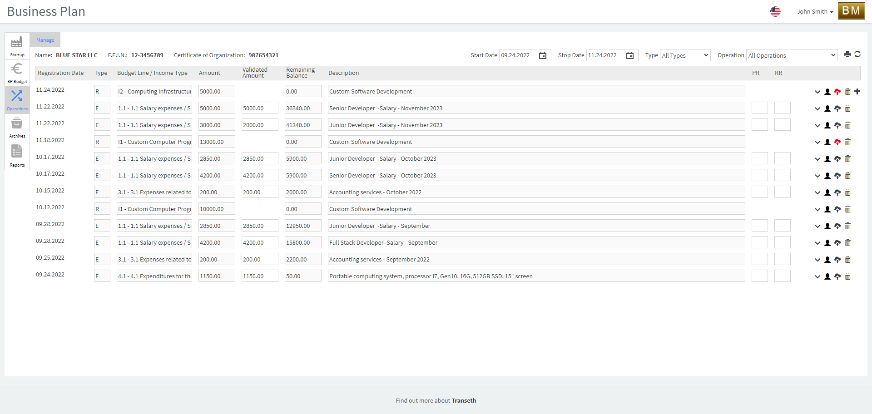This screenshot has width=872, height=414.
Task: Click the Description column header
Action: [x=344, y=73]
